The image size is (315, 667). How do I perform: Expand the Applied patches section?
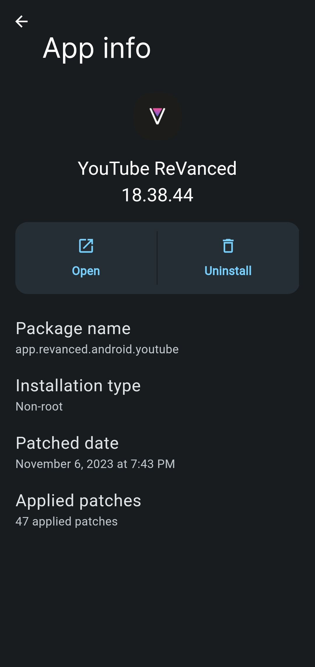point(78,500)
